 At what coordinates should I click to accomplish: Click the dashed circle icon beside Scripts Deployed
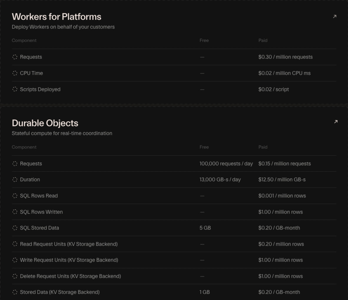coord(15,89)
